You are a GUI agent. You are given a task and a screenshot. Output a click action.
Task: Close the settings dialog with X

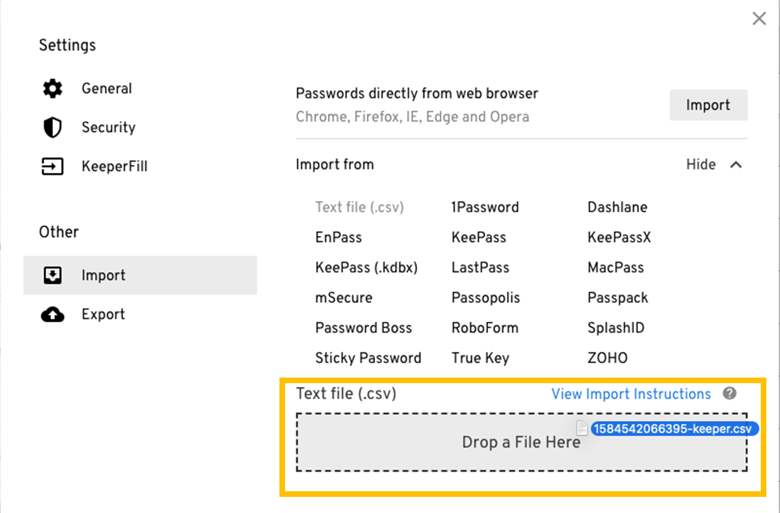[759, 19]
